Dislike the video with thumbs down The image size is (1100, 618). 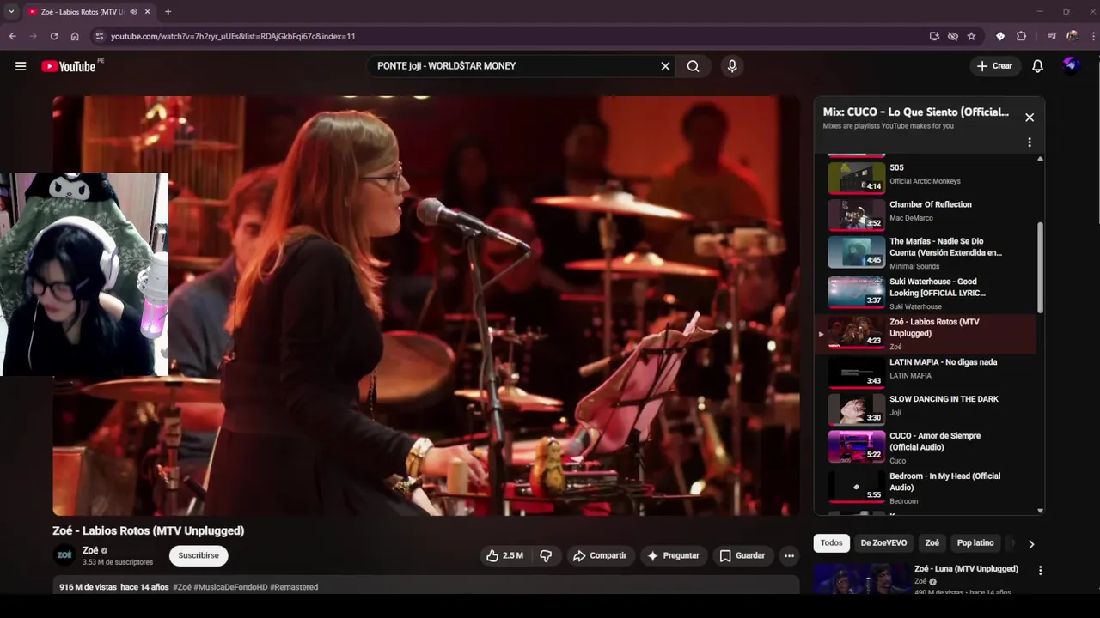pos(546,555)
